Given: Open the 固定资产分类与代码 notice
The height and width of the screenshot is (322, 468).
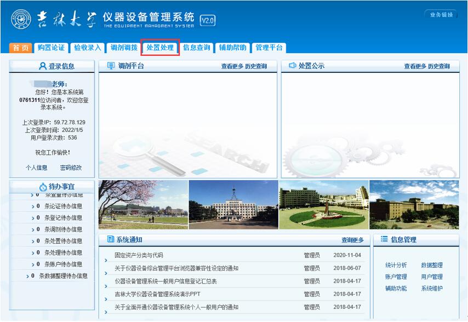Looking at the screenshot, I should pos(139,255).
